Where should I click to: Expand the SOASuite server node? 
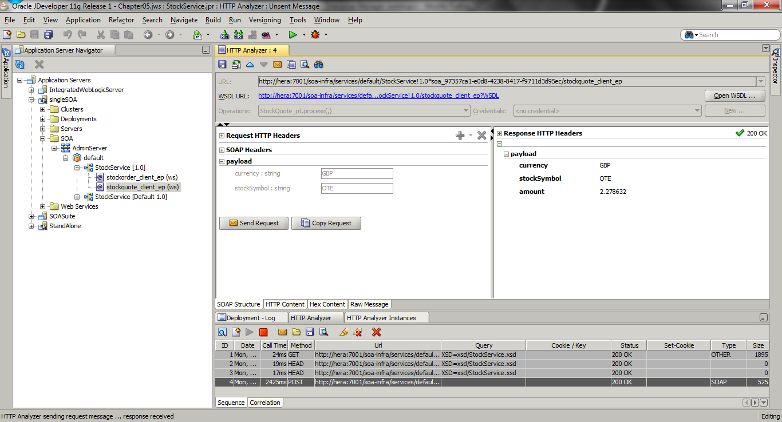(31, 216)
